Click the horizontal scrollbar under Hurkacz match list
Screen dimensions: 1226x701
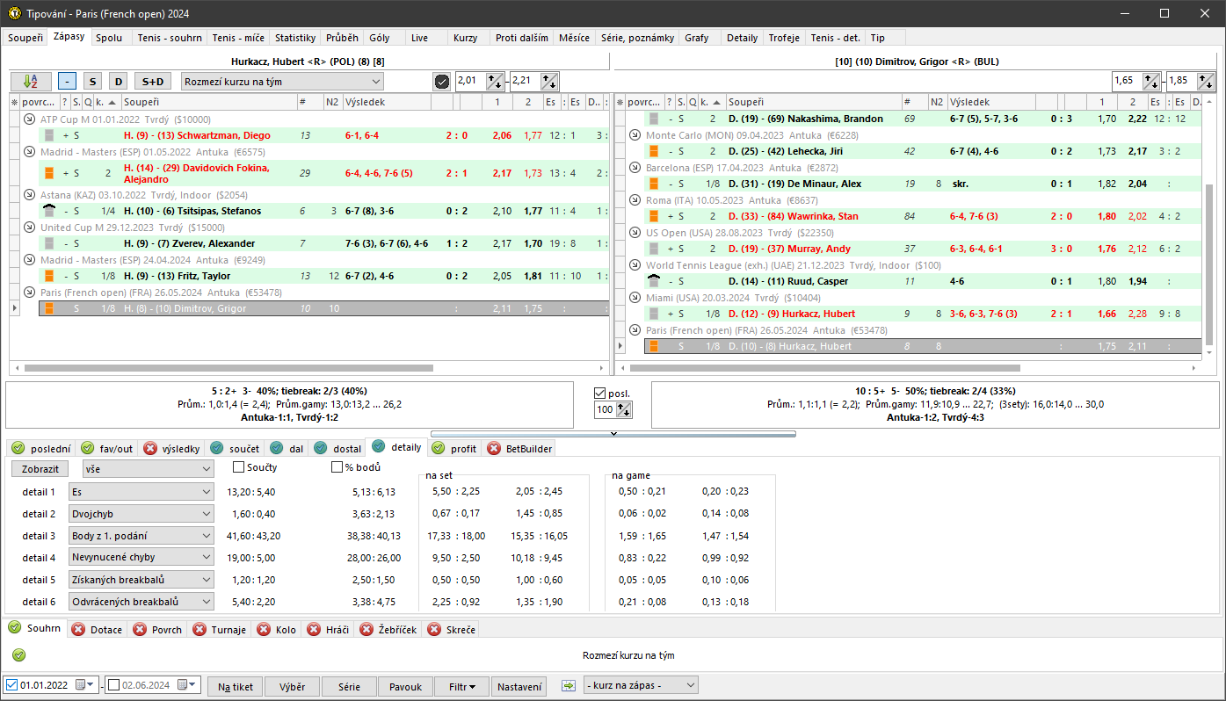(229, 368)
